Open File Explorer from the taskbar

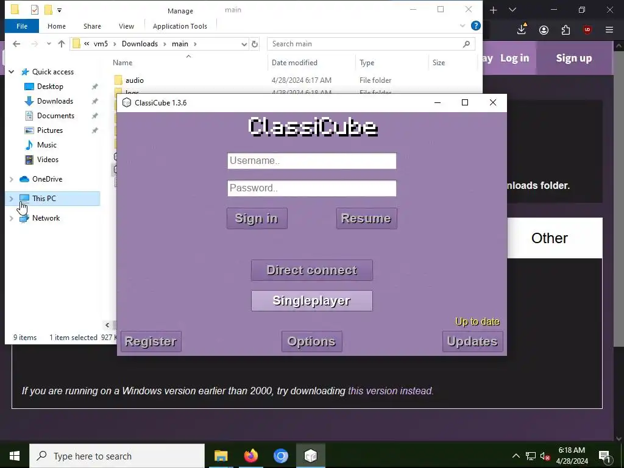coord(221,456)
